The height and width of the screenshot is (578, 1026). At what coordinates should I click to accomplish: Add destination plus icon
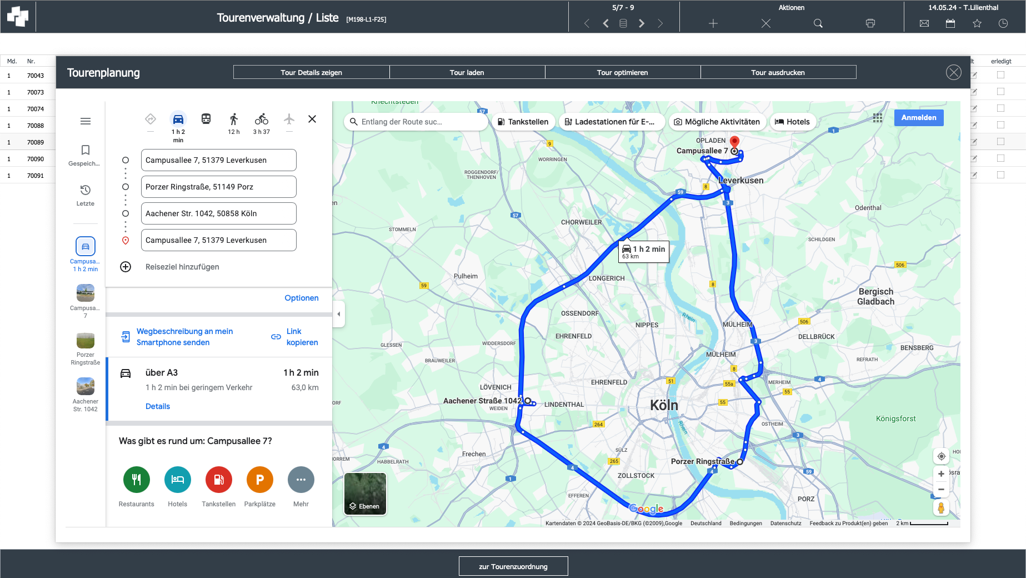point(126,267)
